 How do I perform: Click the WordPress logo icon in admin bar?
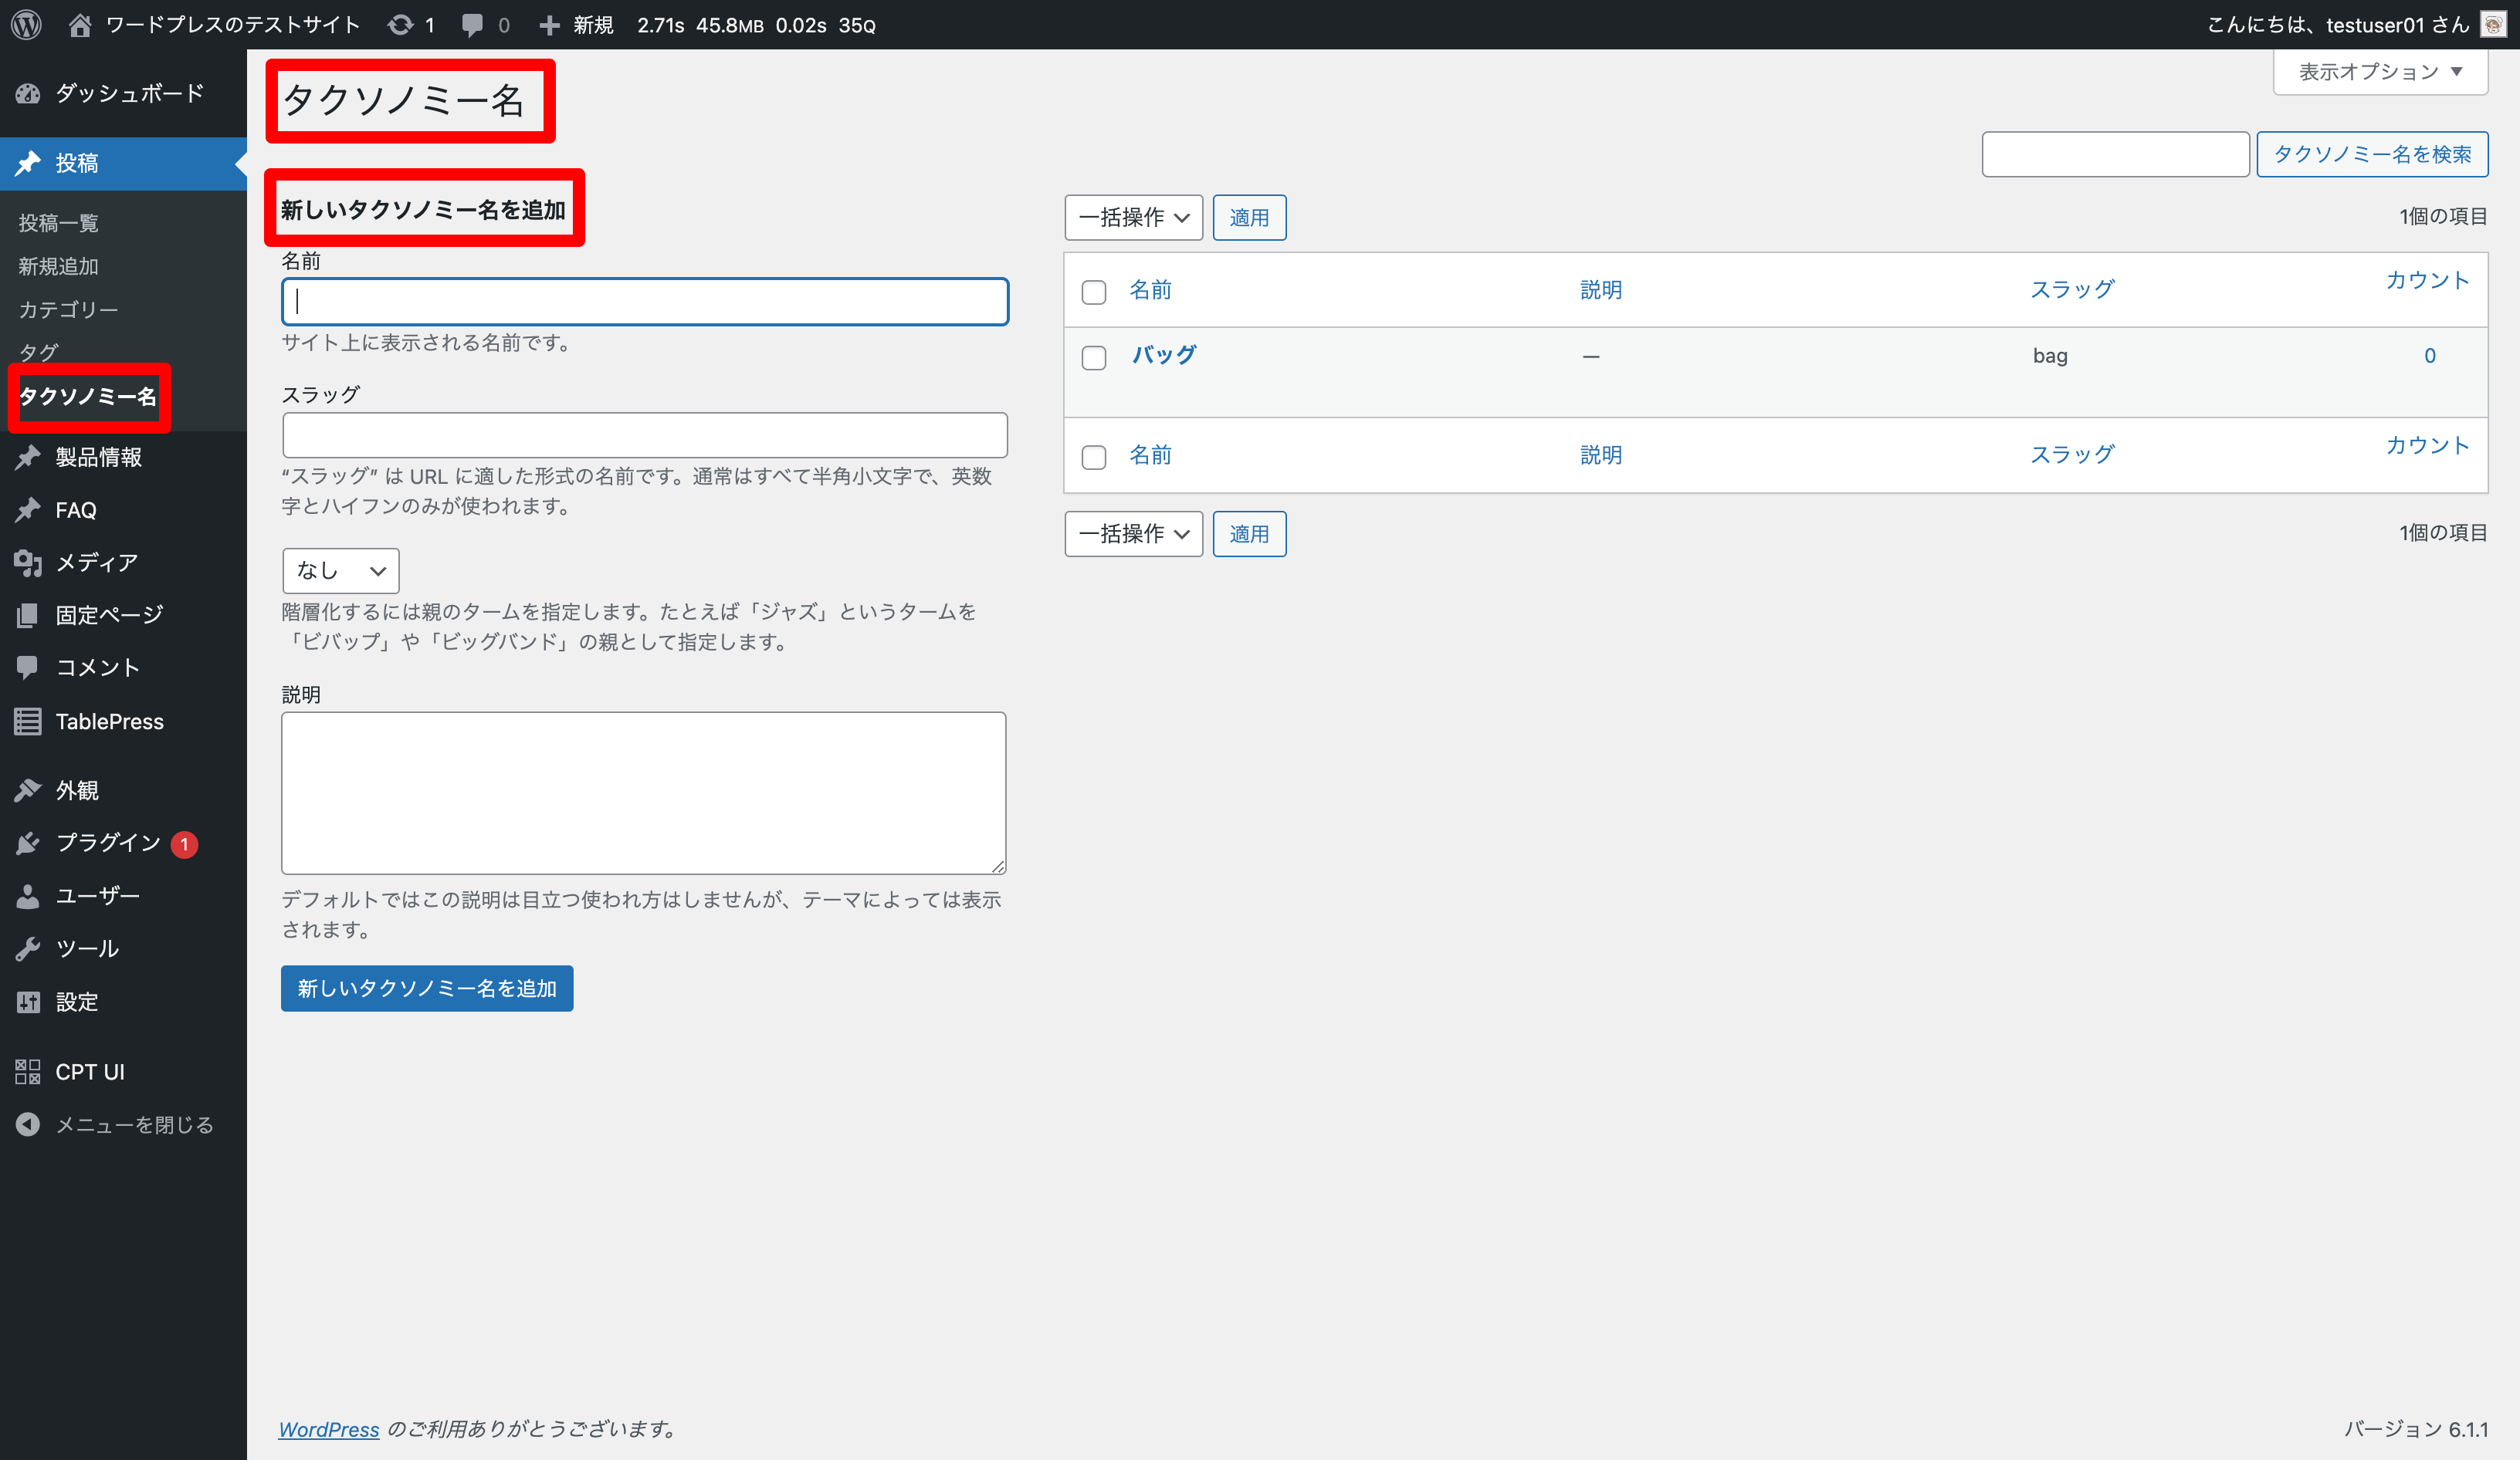pyautogui.click(x=27, y=24)
